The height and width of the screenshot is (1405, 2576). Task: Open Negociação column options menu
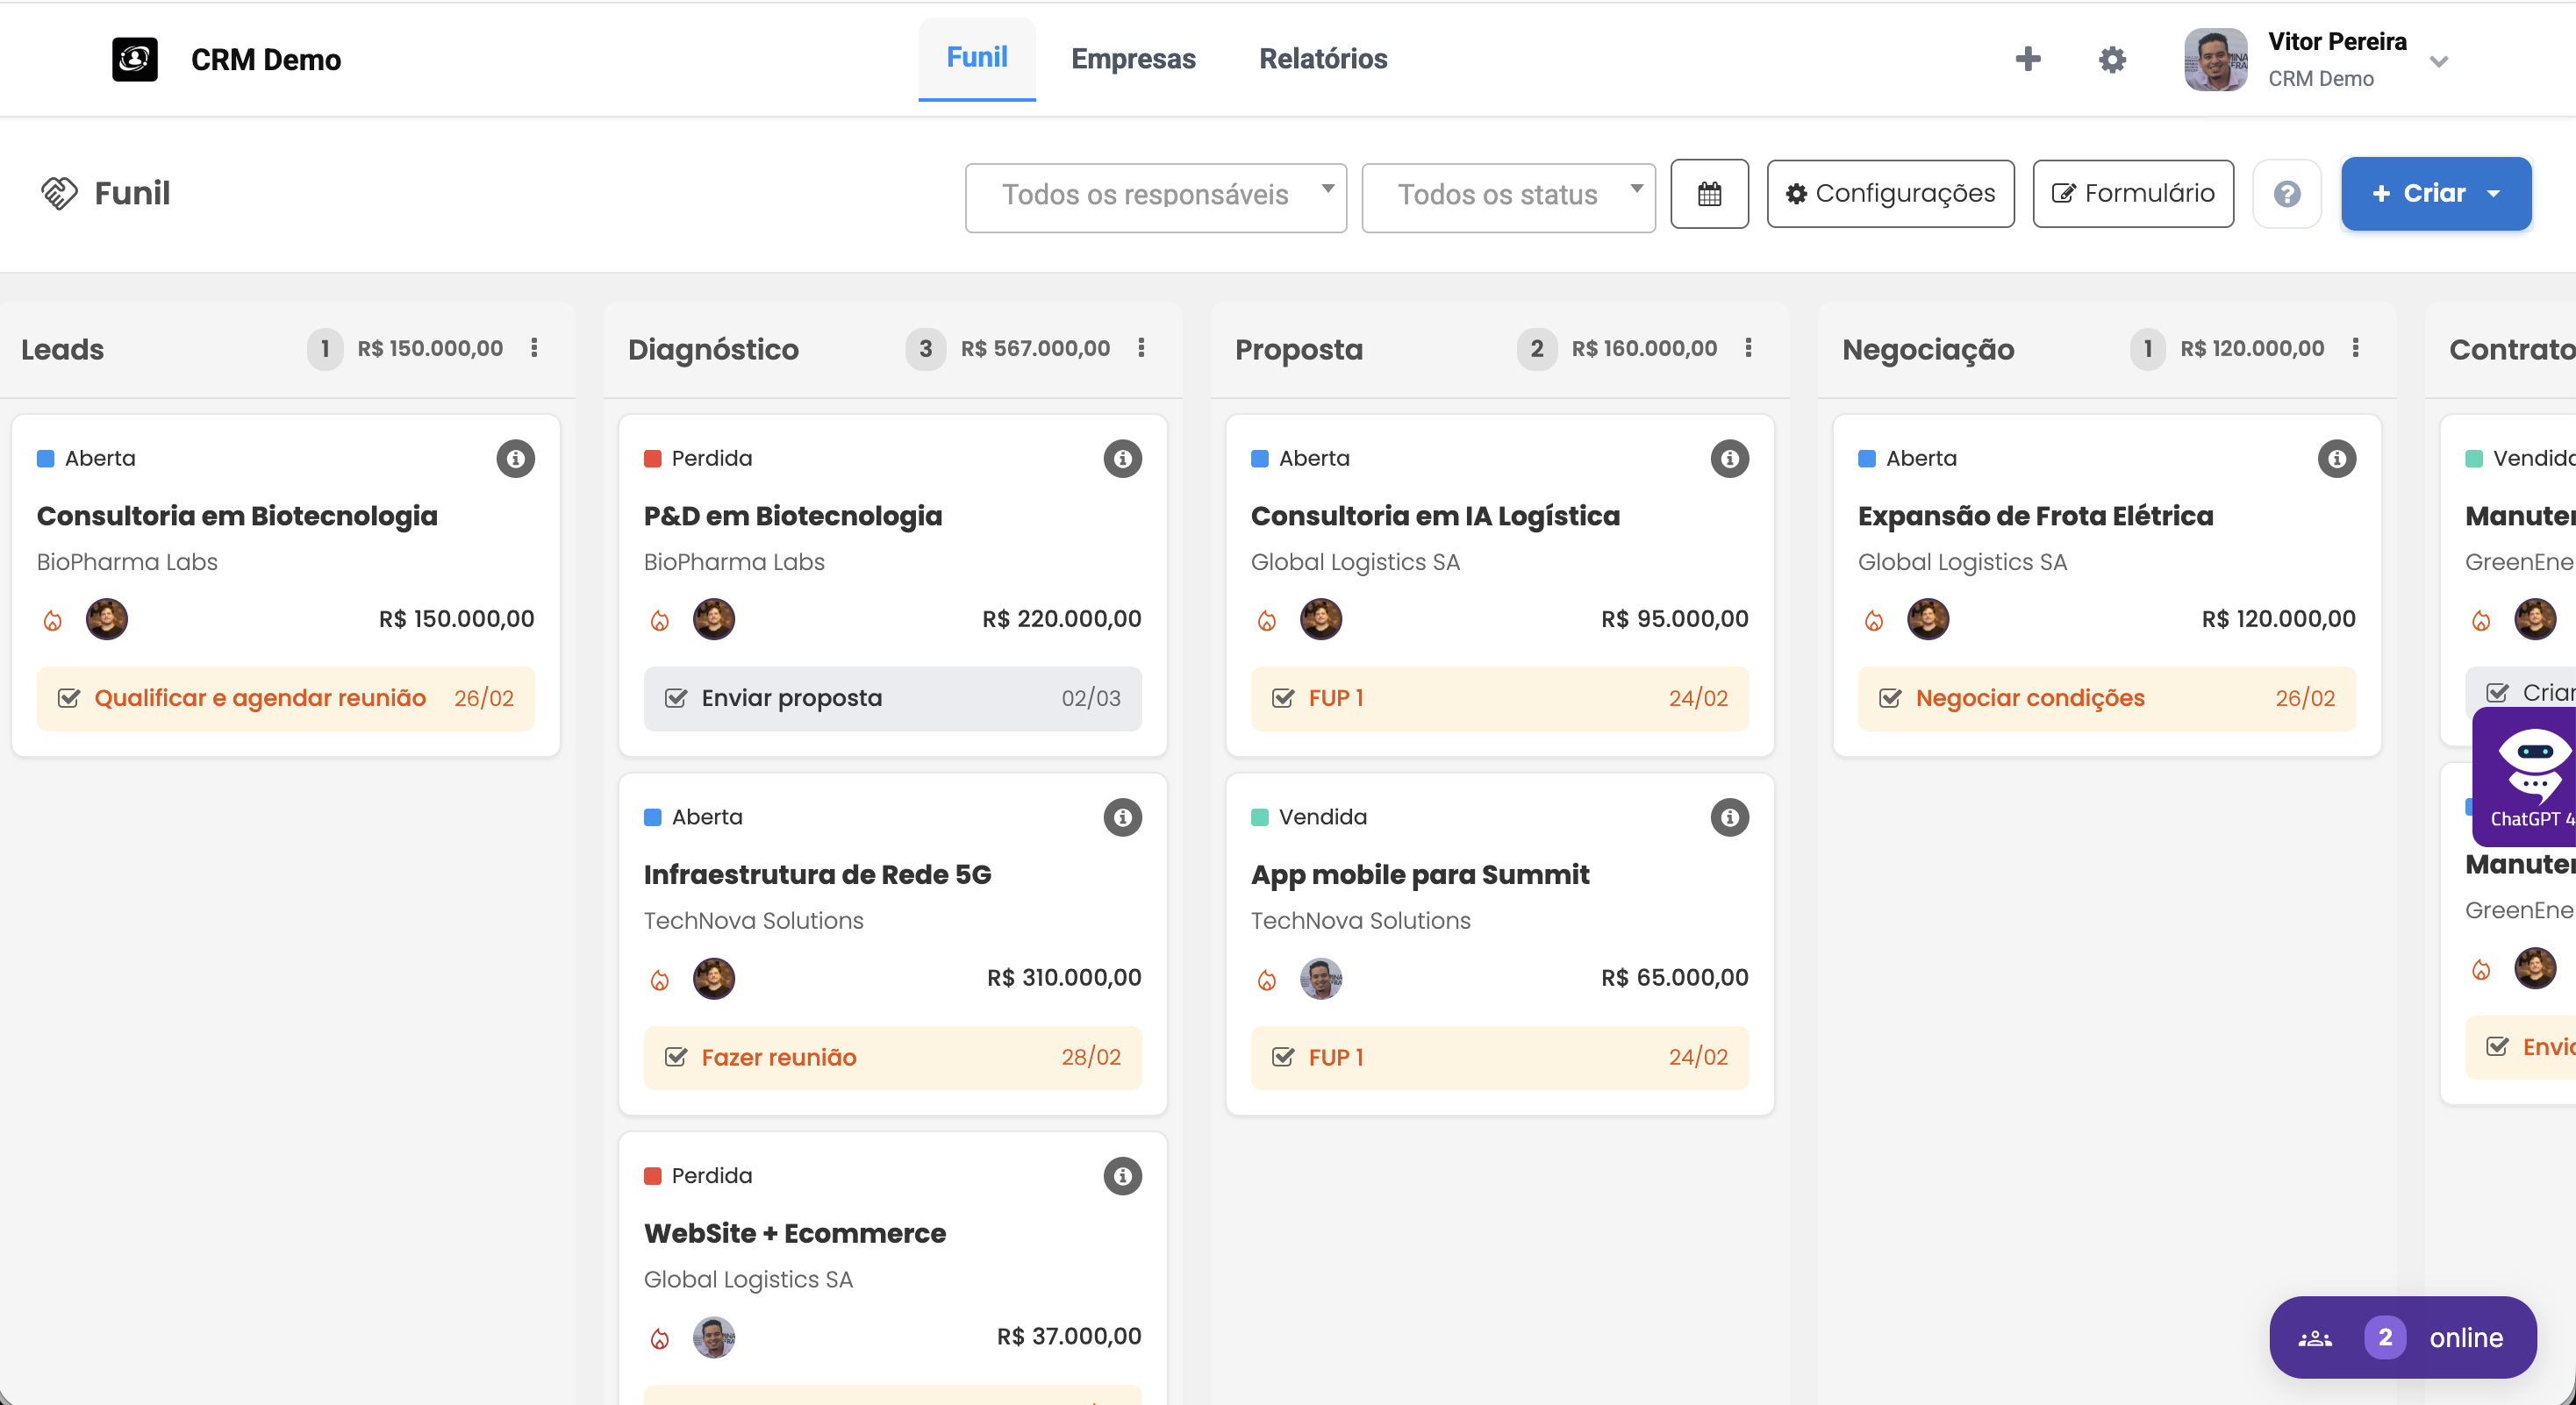pos(2355,348)
